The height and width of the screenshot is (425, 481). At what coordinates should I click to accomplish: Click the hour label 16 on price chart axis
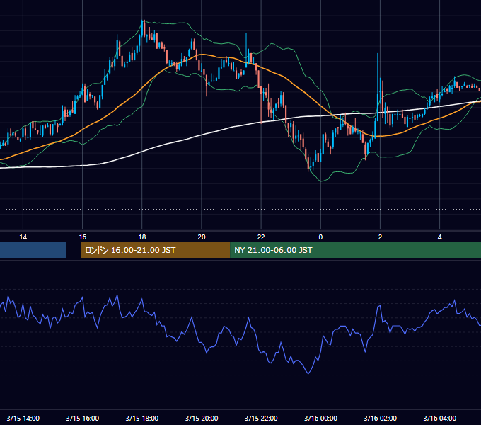tap(83, 237)
